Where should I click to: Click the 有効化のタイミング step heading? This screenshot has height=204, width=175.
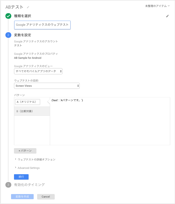(x=29, y=185)
